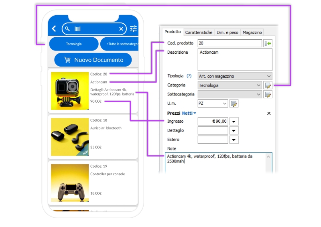Click the edit icon next to U.m.
321x227 pixels.
(234, 103)
